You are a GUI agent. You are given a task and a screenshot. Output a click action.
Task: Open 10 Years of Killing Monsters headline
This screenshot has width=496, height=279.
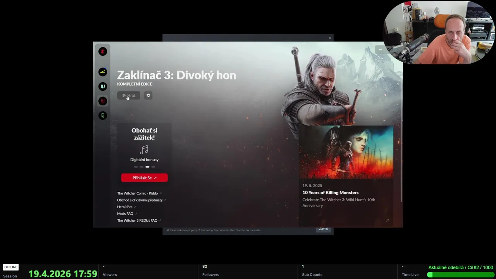pos(331,193)
